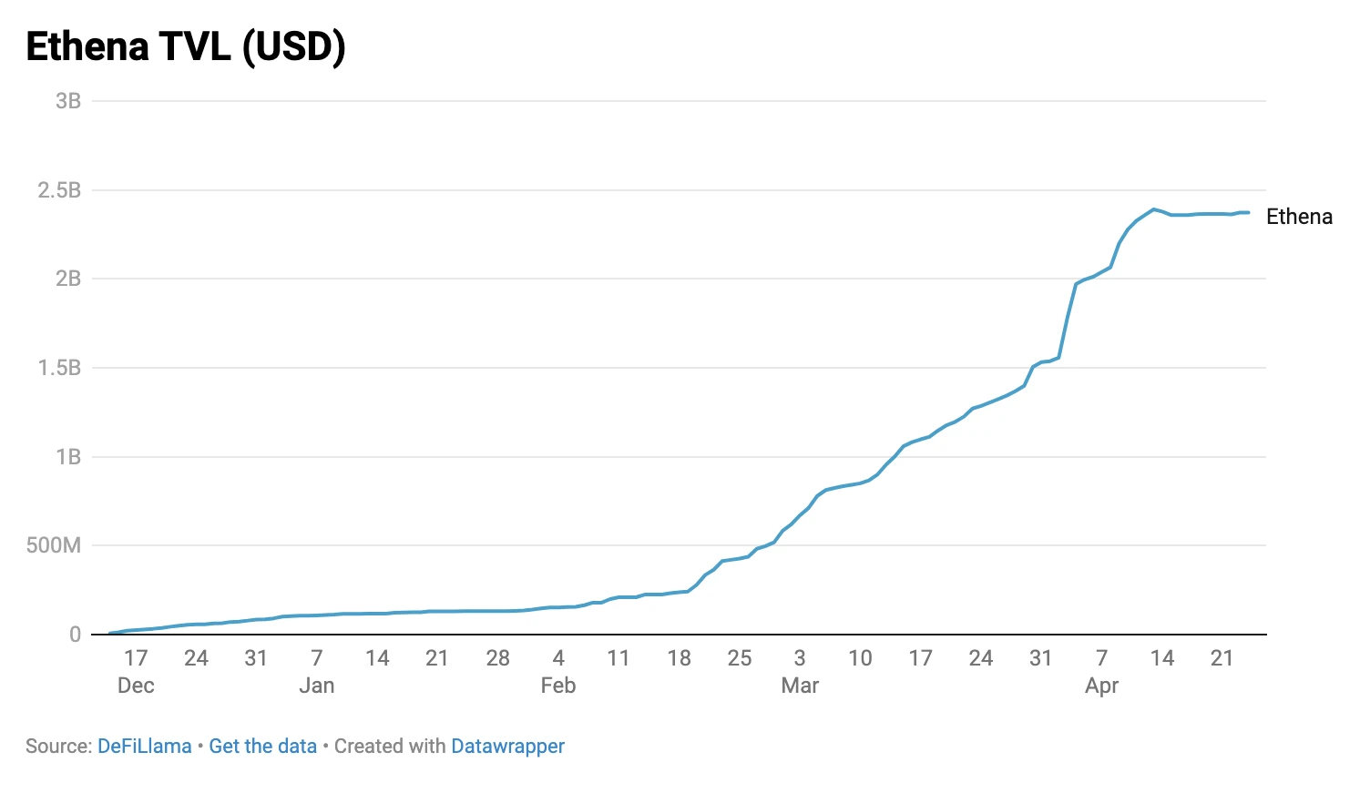1370x803 pixels.
Task: Open the DeFiLlama source link
Action: 144,747
